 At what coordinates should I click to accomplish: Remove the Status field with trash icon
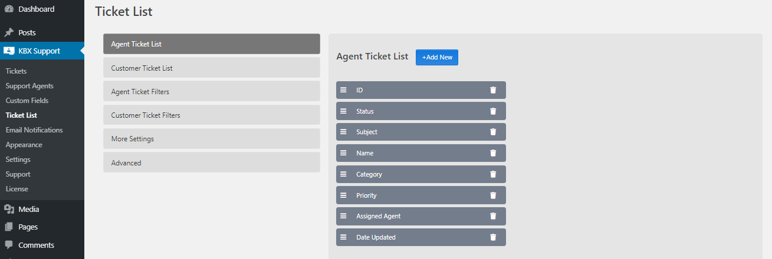click(x=493, y=111)
